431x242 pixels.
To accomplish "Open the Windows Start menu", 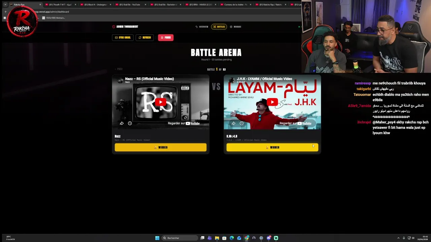I will click(x=157, y=238).
